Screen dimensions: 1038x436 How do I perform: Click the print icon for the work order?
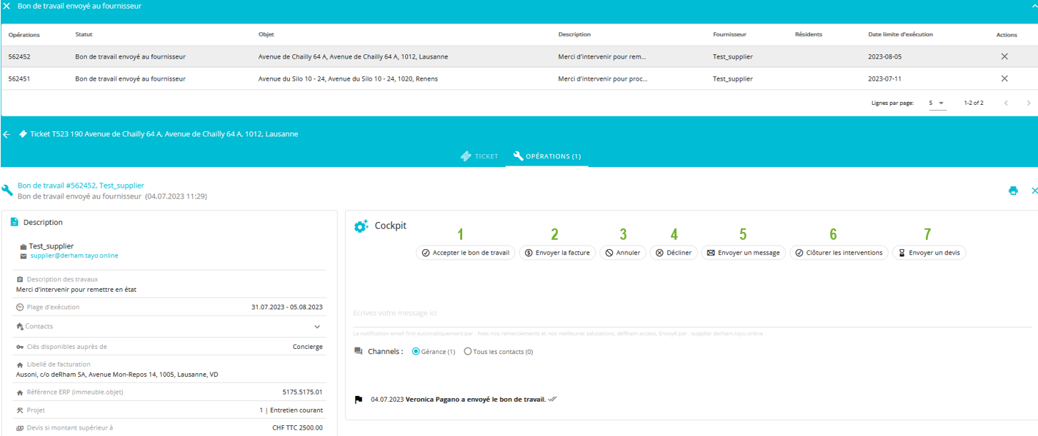[x=1013, y=191]
